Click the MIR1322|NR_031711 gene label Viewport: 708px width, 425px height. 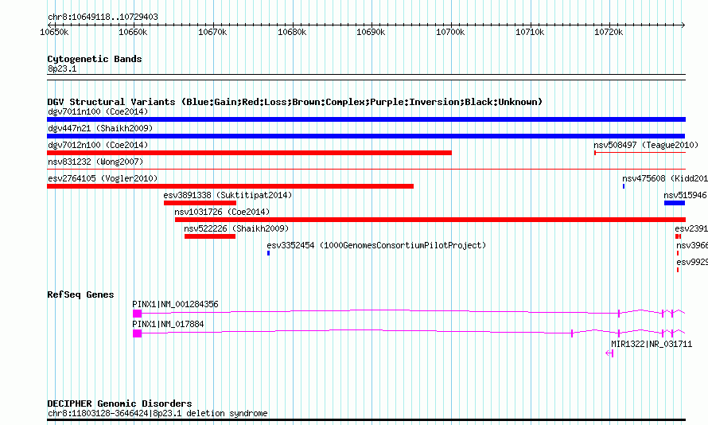tap(652, 344)
